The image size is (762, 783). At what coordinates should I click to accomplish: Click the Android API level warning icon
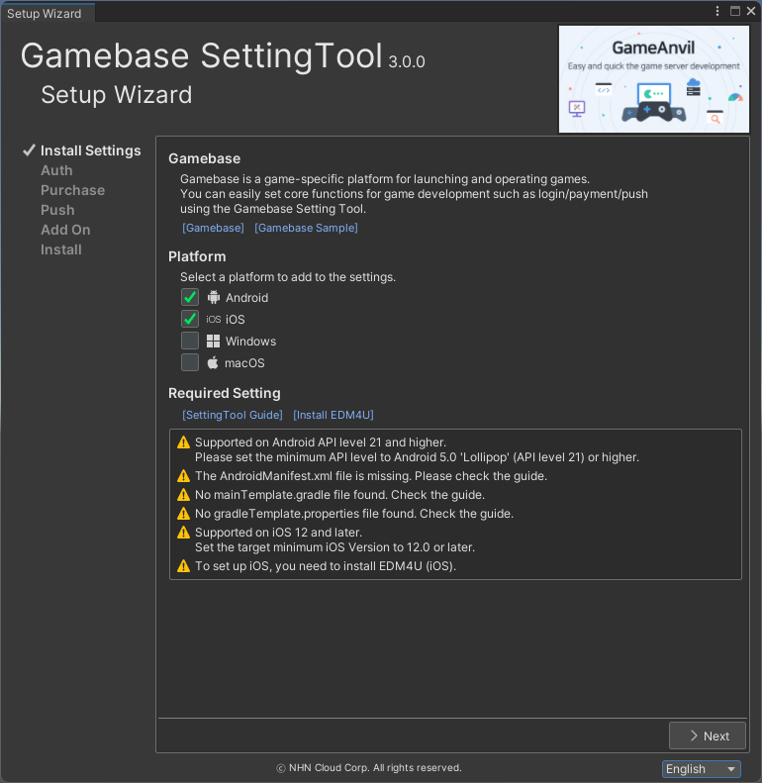pos(184,442)
